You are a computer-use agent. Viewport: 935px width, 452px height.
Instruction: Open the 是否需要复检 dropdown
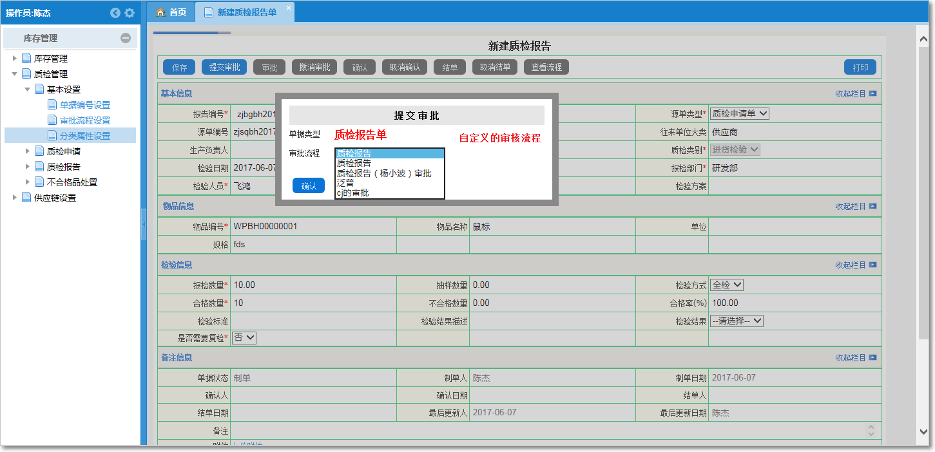pos(244,337)
